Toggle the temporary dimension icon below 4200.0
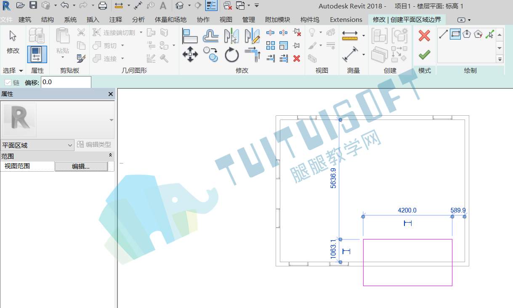Image resolution: width=513 pixels, height=308 pixels. coord(407,223)
